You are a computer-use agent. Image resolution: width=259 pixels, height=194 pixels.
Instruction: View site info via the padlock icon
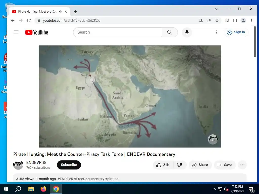coord(39,20)
